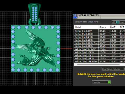Open the Use Object Materials dropdown
This screenshot has height=94, width=125.
113,69
